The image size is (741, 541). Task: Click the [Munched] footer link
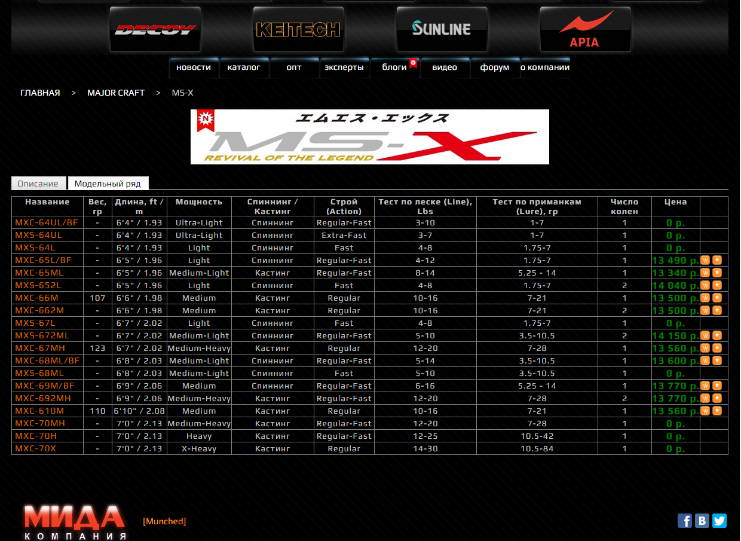(164, 521)
